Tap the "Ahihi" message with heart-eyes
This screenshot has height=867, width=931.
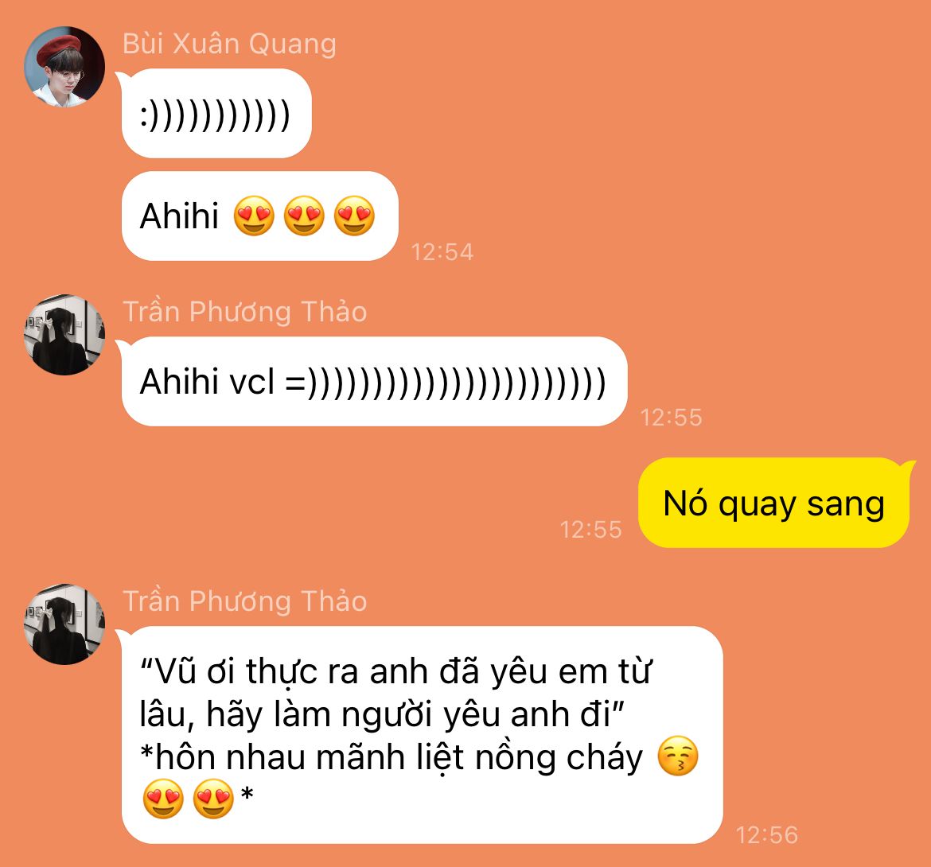point(260,216)
